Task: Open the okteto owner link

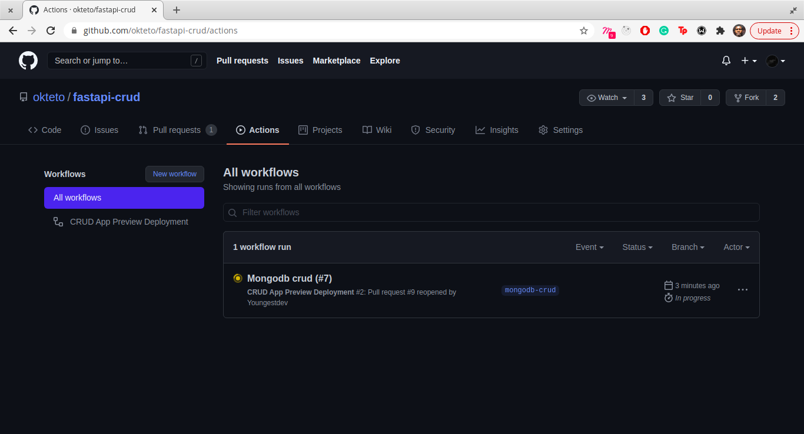Action: [49, 97]
